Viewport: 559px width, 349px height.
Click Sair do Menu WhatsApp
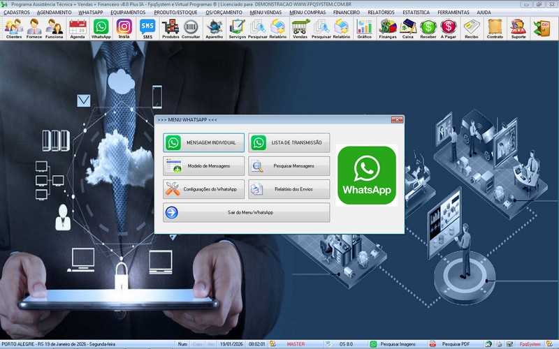[247, 213]
